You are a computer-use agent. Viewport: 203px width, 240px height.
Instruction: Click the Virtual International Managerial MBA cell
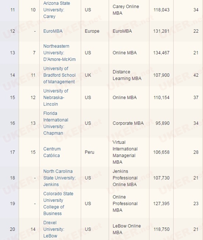pos(125,152)
